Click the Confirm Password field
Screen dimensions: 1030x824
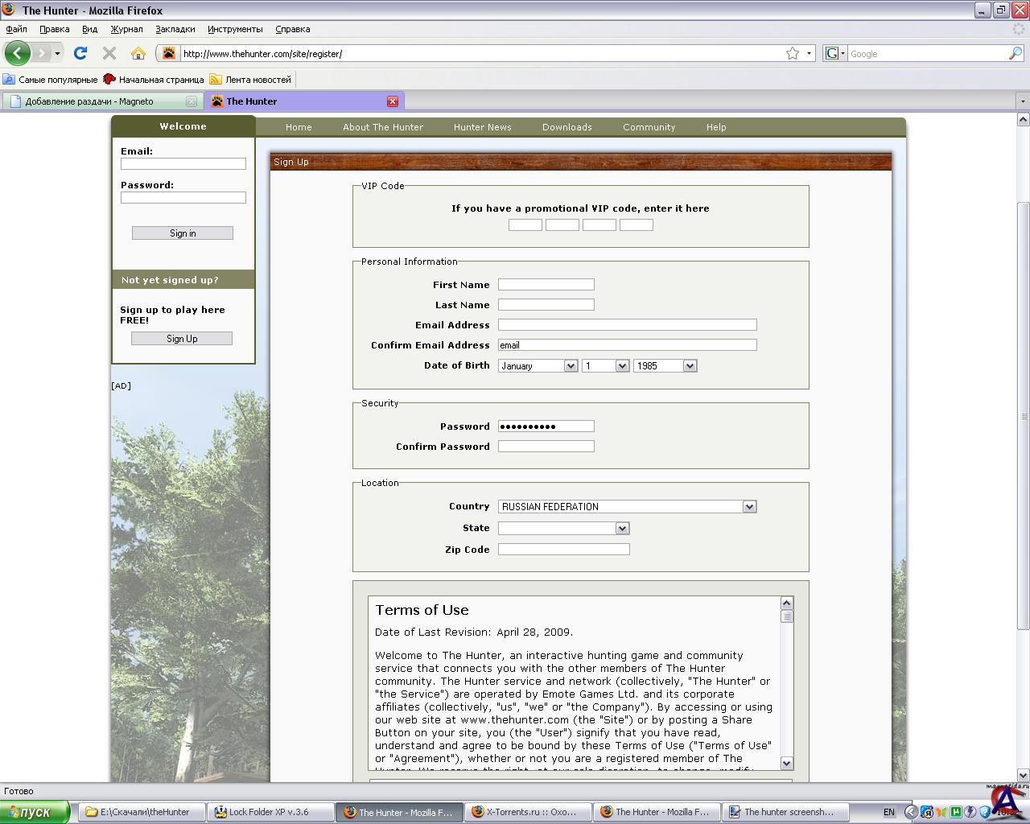click(x=546, y=446)
